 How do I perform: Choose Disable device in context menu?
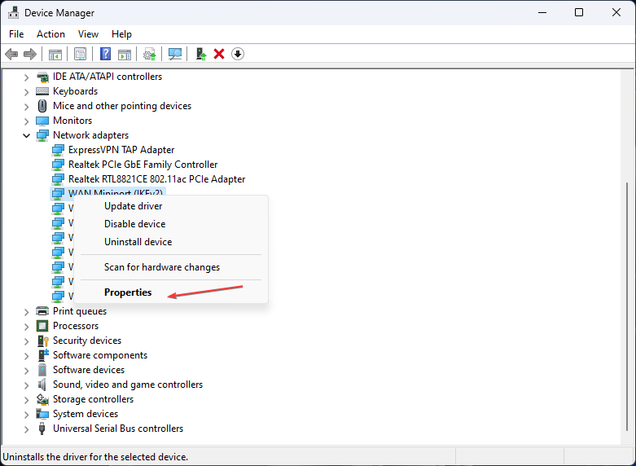(x=134, y=224)
